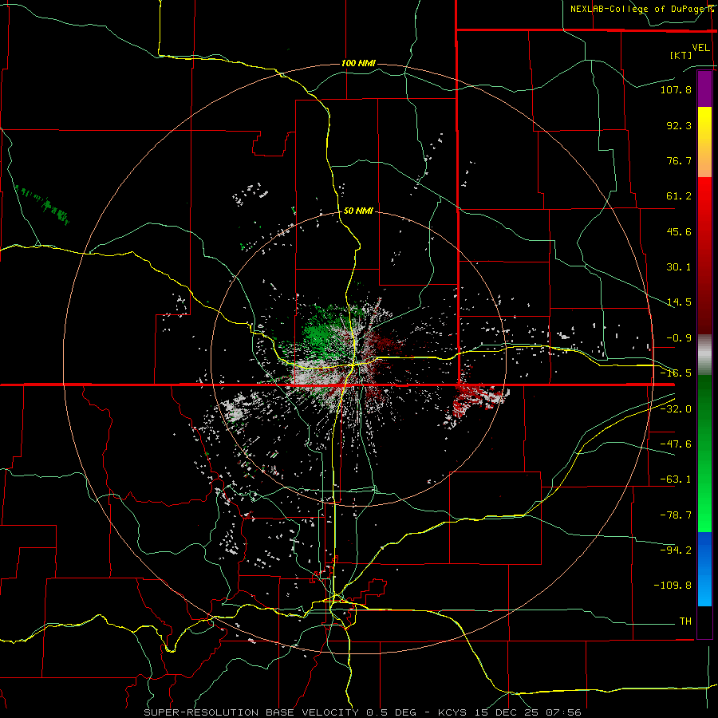Click the 'VEL' legend heading
The width and height of the screenshot is (718, 718).
[700, 48]
